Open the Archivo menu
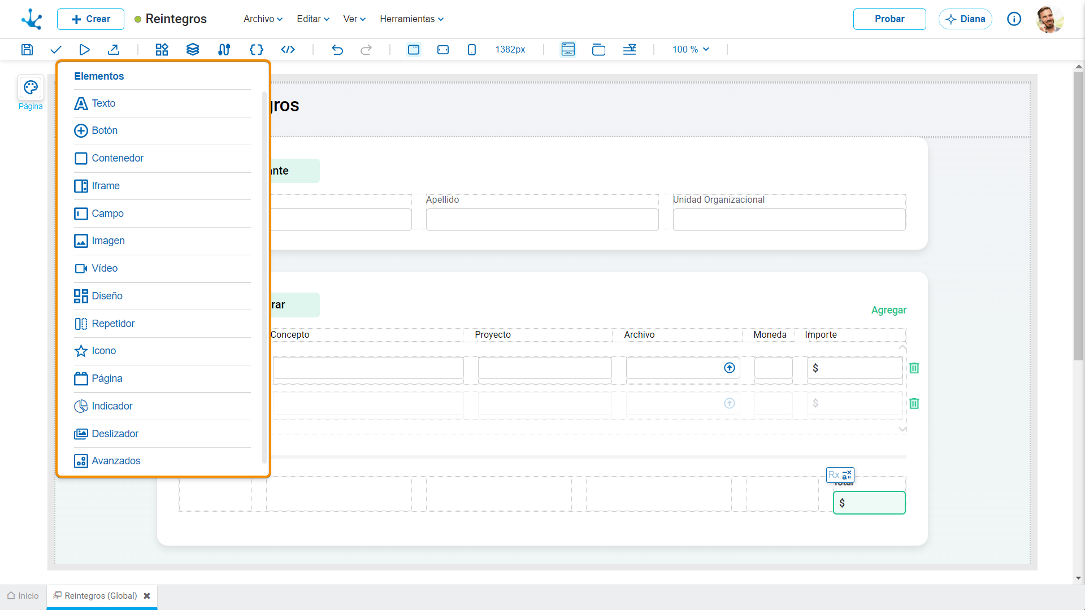The height and width of the screenshot is (610, 1085). (263, 19)
